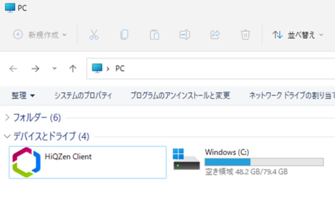The width and height of the screenshot is (335, 207).
Task: Click ネットワーク ドライブの割り当て command
Action: [292, 95]
